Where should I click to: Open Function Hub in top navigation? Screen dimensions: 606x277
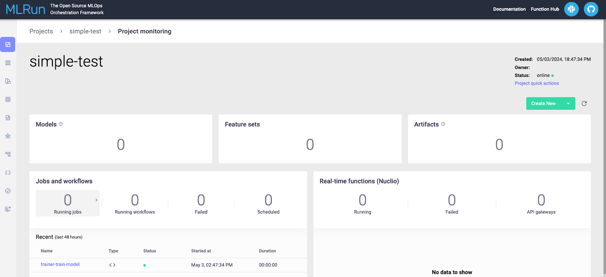click(x=545, y=9)
